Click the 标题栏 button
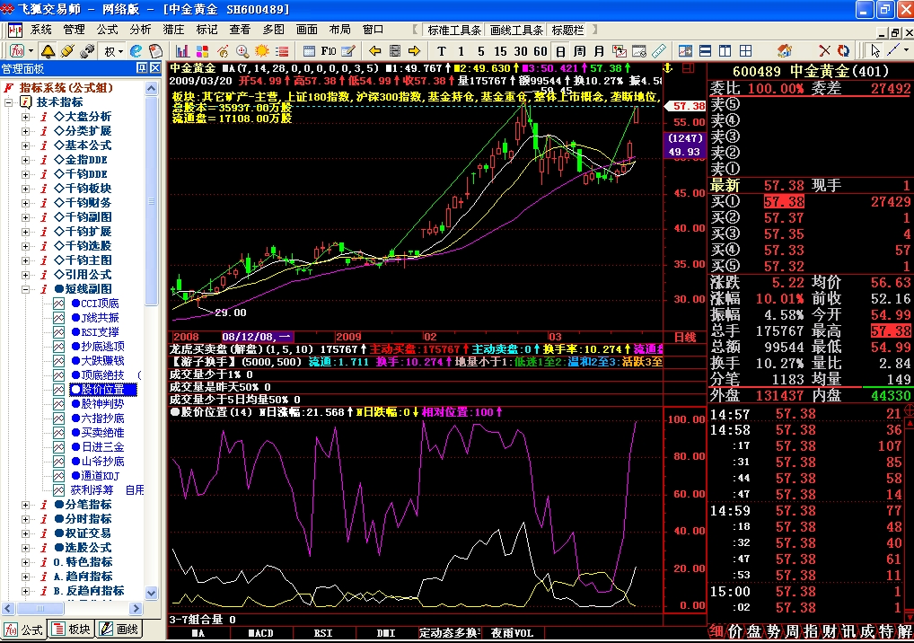Screen dimensions: 914x643 pos(567,30)
